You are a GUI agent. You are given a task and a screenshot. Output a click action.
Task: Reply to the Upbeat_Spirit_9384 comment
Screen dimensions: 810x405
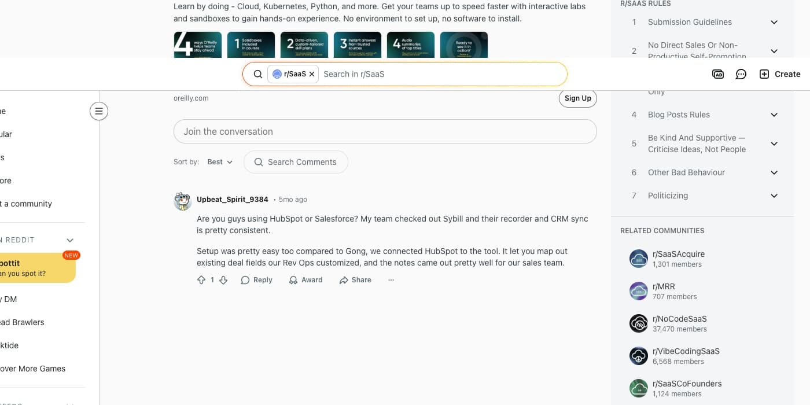(256, 280)
